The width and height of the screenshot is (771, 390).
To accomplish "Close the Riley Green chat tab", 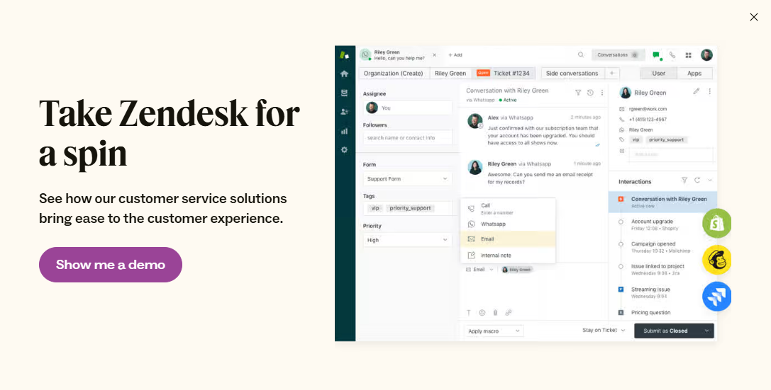I will click(x=434, y=55).
